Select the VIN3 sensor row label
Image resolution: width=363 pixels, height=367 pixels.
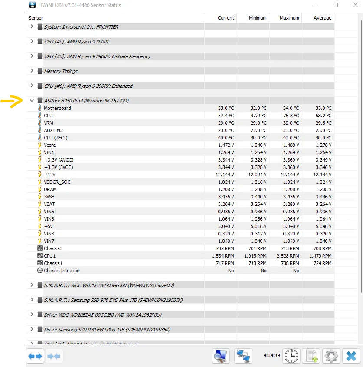tap(49, 234)
